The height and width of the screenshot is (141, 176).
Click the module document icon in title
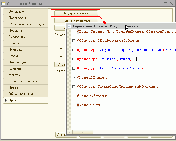[x=69, y=26]
